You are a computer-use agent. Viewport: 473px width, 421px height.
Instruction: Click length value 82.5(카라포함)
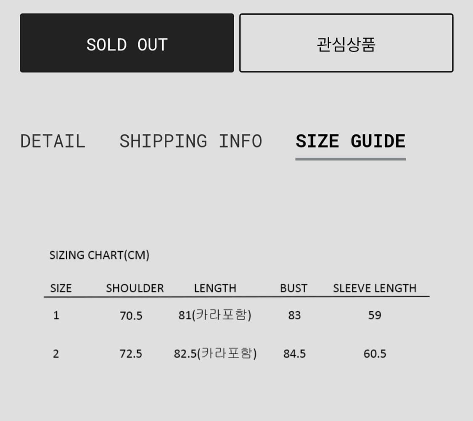pyautogui.click(x=215, y=353)
